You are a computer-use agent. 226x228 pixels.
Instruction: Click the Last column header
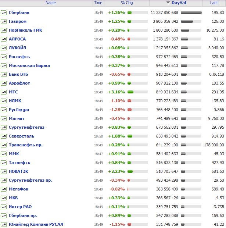(x=214, y=3)
